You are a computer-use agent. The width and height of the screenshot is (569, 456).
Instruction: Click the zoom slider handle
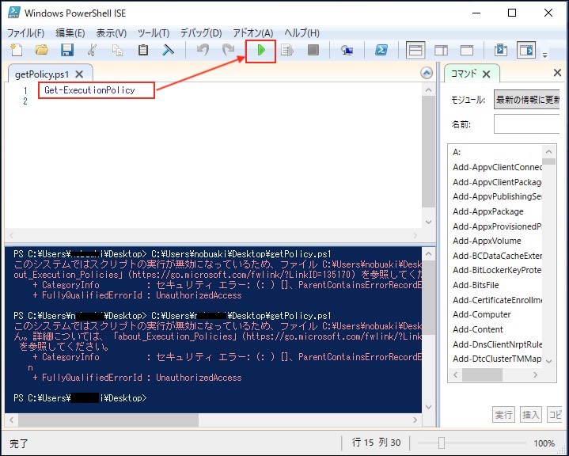coord(442,443)
